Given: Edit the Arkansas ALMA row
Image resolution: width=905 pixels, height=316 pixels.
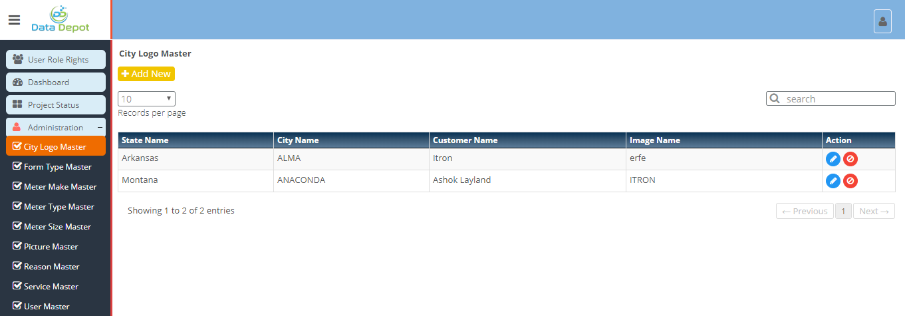Looking at the screenshot, I should pos(833,159).
